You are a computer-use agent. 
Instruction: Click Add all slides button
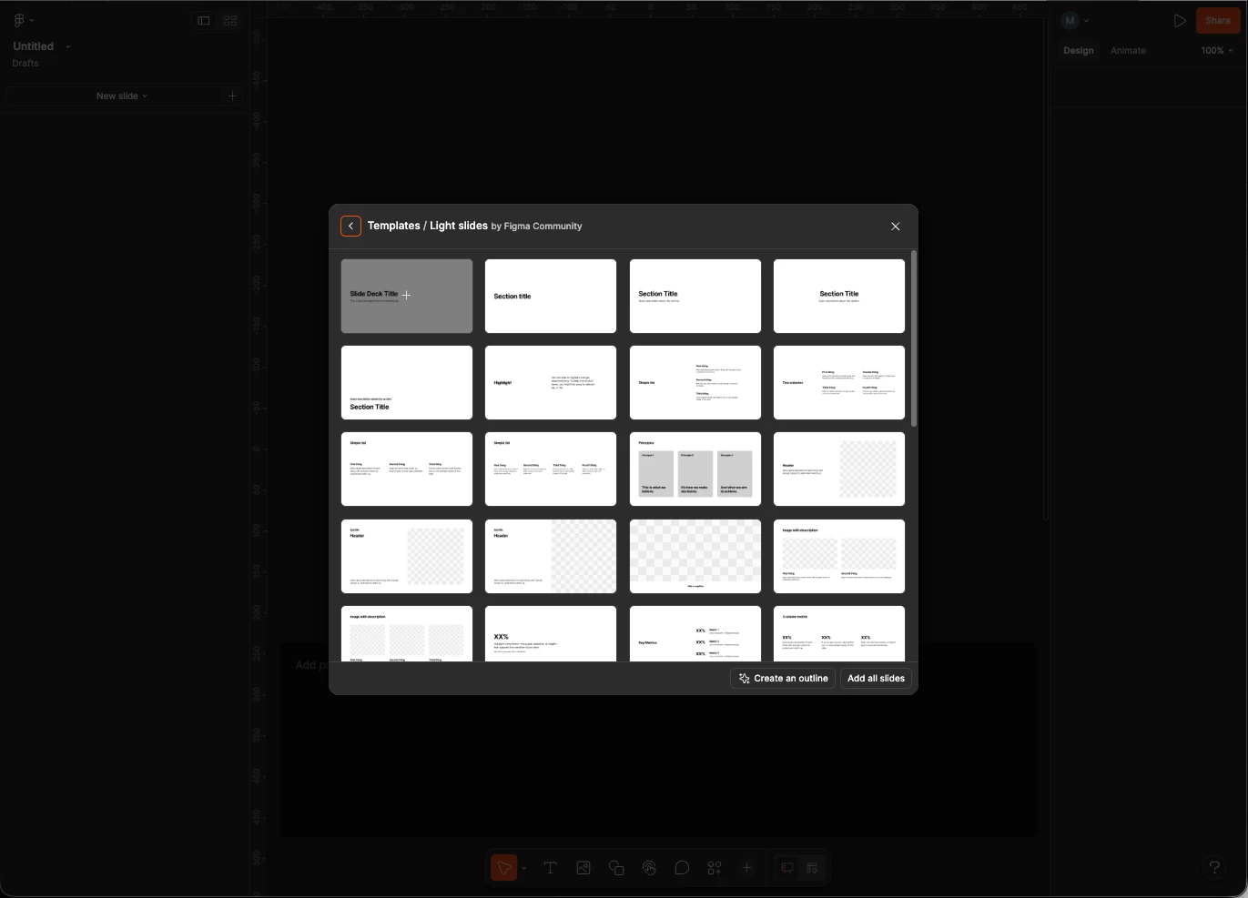[x=876, y=679]
